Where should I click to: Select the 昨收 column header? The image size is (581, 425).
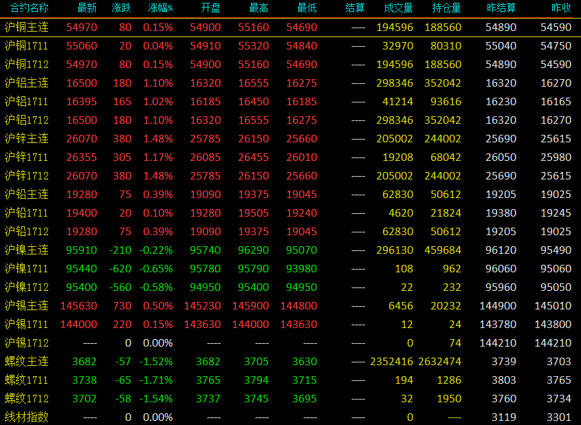[x=561, y=8]
